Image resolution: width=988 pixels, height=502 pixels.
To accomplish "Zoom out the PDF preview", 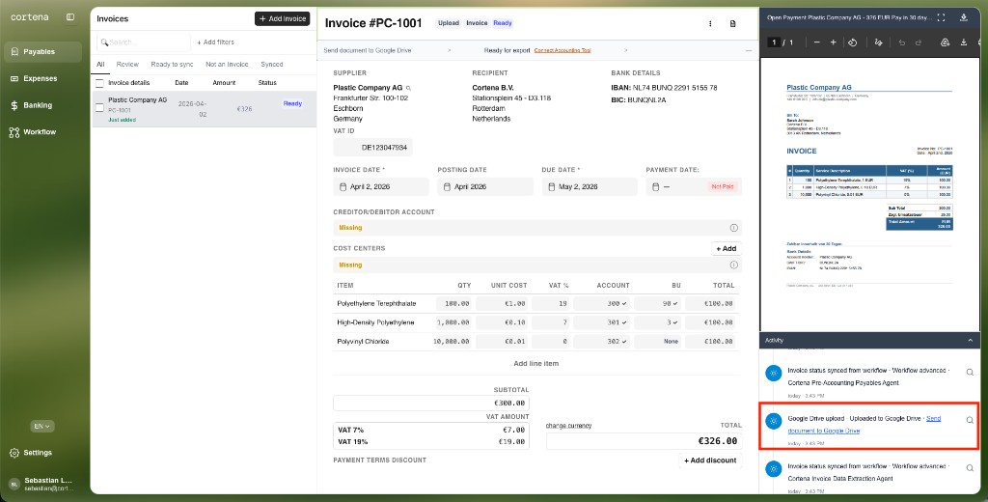I will [x=816, y=42].
